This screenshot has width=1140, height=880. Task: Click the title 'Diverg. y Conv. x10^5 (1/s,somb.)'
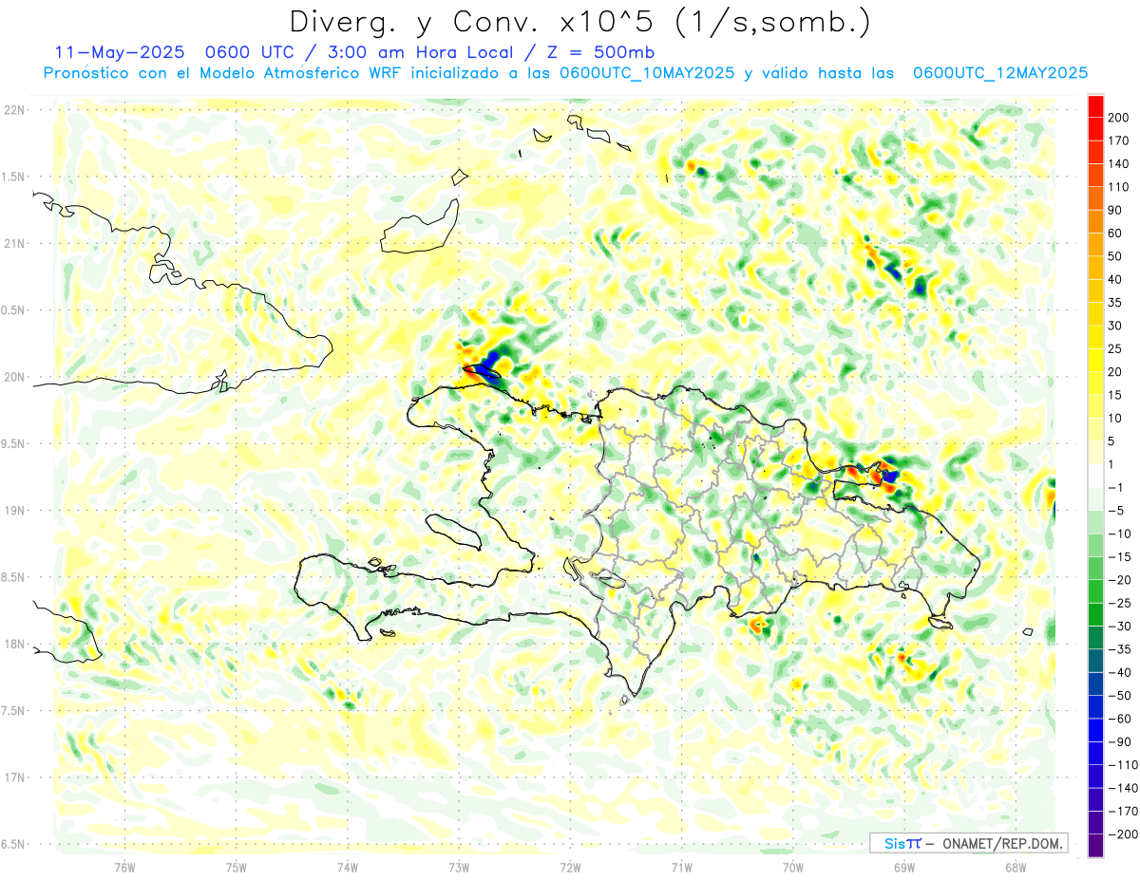coord(579,21)
